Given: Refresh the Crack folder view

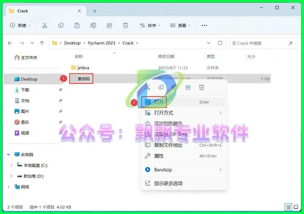Looking at the screenshot, I should 220,43.
